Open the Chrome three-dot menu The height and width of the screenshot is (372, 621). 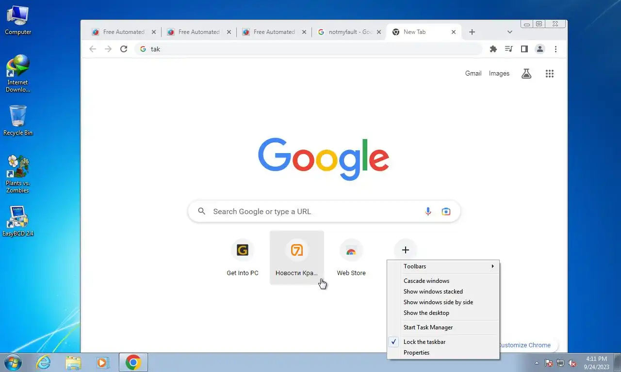point(556,49)
